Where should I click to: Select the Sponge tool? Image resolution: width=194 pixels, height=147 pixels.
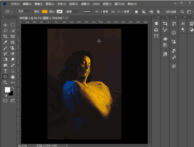coord(5,65)
